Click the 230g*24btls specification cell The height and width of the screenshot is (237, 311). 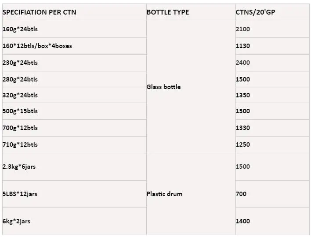(x=20, y=63)
